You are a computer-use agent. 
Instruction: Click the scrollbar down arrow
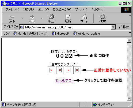point(129,99)
